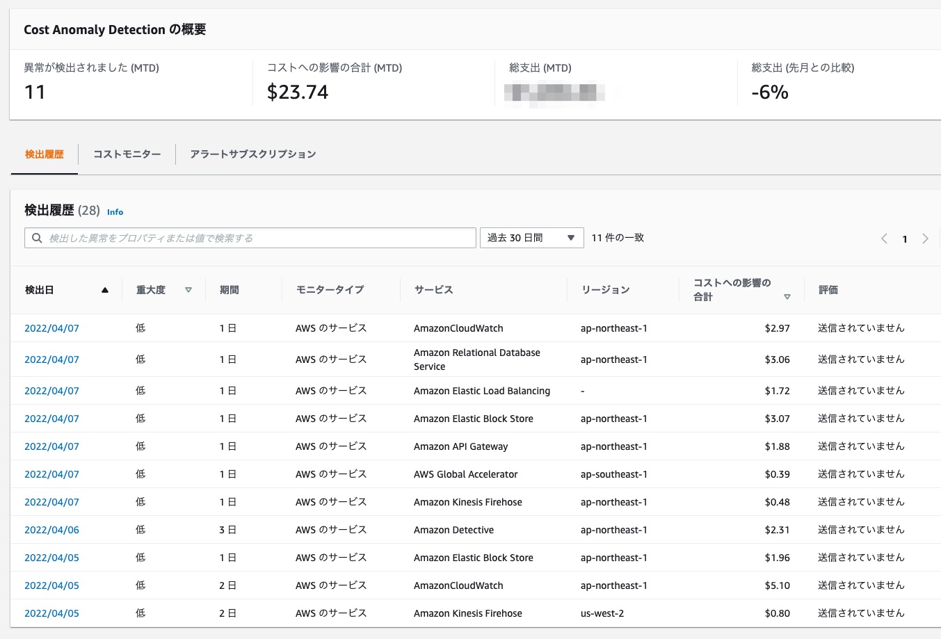Click the $0.39 cost impact value

[777, 474]
